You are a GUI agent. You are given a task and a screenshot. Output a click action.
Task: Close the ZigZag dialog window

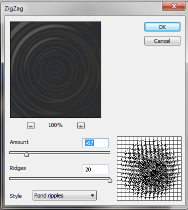pos(173,6)
